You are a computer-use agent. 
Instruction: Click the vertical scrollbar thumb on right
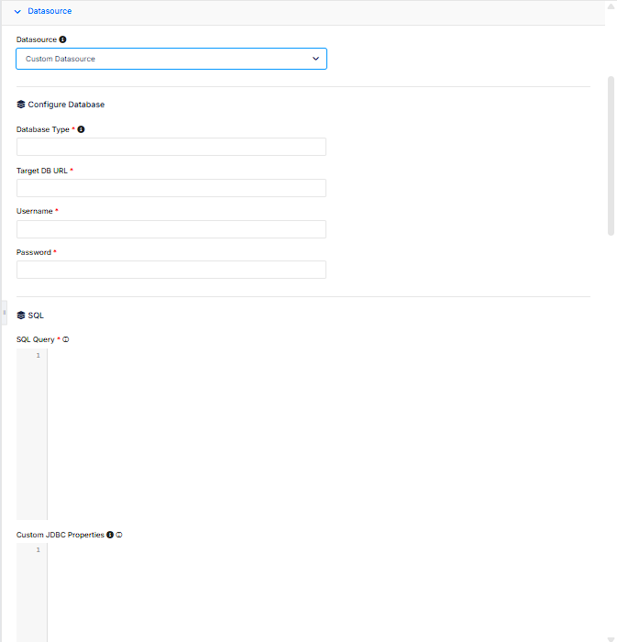tap(611, 156)
